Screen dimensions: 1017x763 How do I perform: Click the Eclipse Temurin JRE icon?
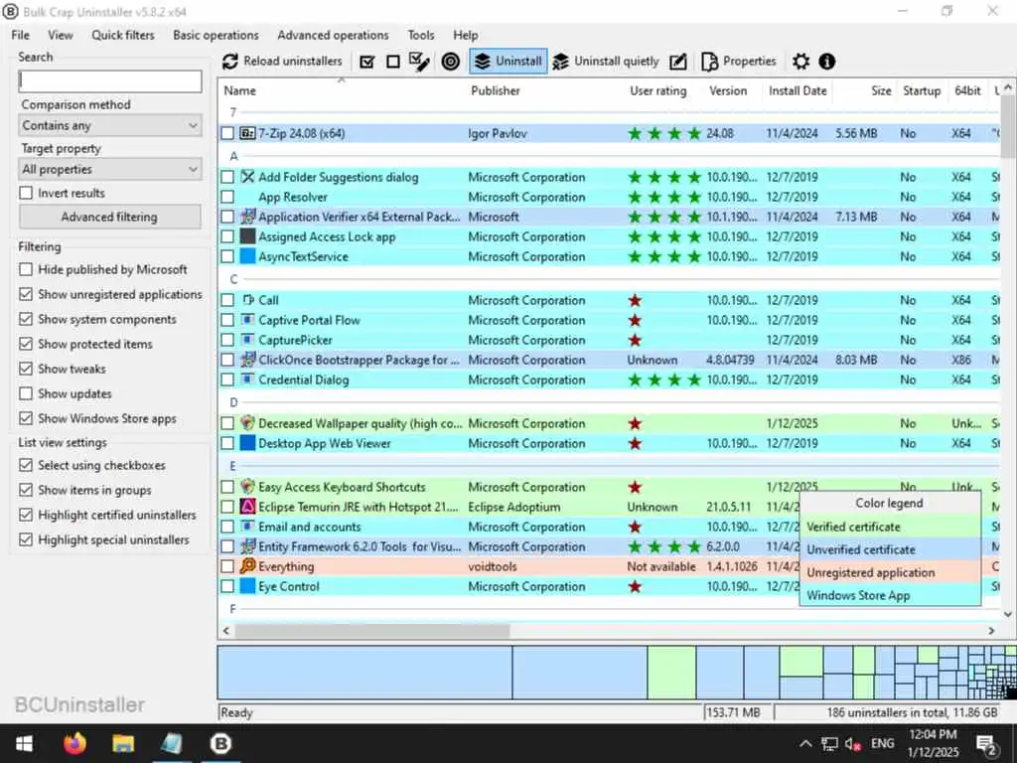[x=247, y=507]
